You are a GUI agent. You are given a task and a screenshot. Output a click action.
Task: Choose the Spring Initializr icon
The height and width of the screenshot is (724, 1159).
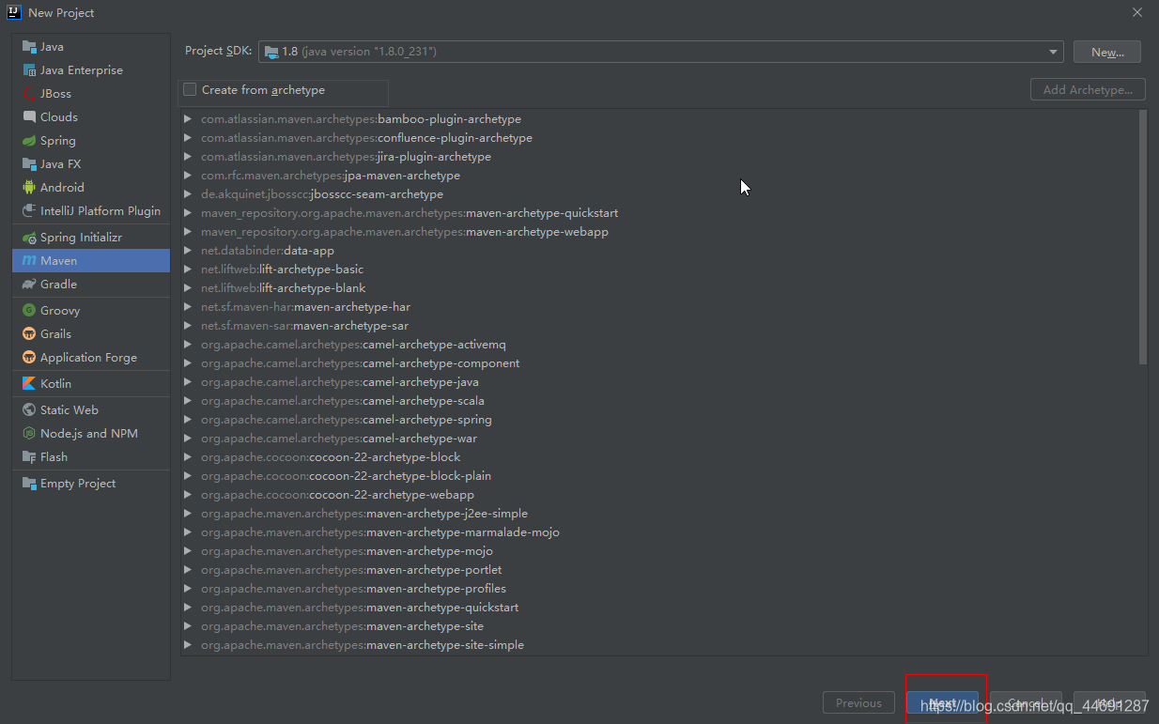[x=29, y=238]
